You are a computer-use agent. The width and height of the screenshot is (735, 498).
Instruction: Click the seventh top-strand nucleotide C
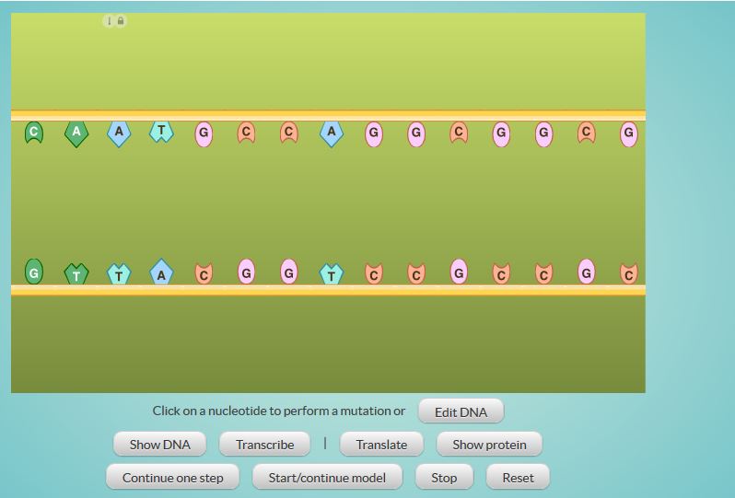[289, 133]
